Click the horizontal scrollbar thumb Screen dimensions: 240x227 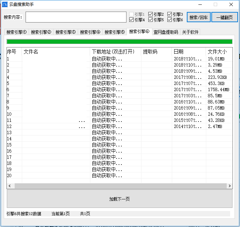click(121, 186)
